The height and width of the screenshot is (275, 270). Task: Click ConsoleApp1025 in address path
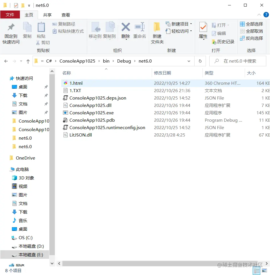point(77,61)
